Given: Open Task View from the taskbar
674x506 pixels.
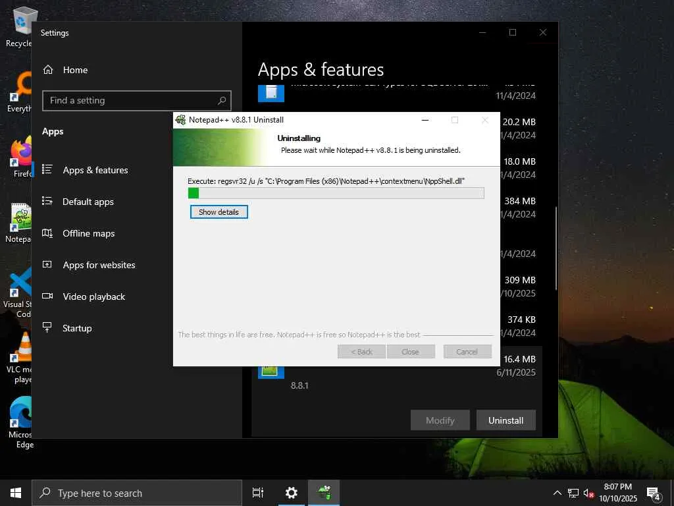Looking at the screenshot, I should [258, 493].
